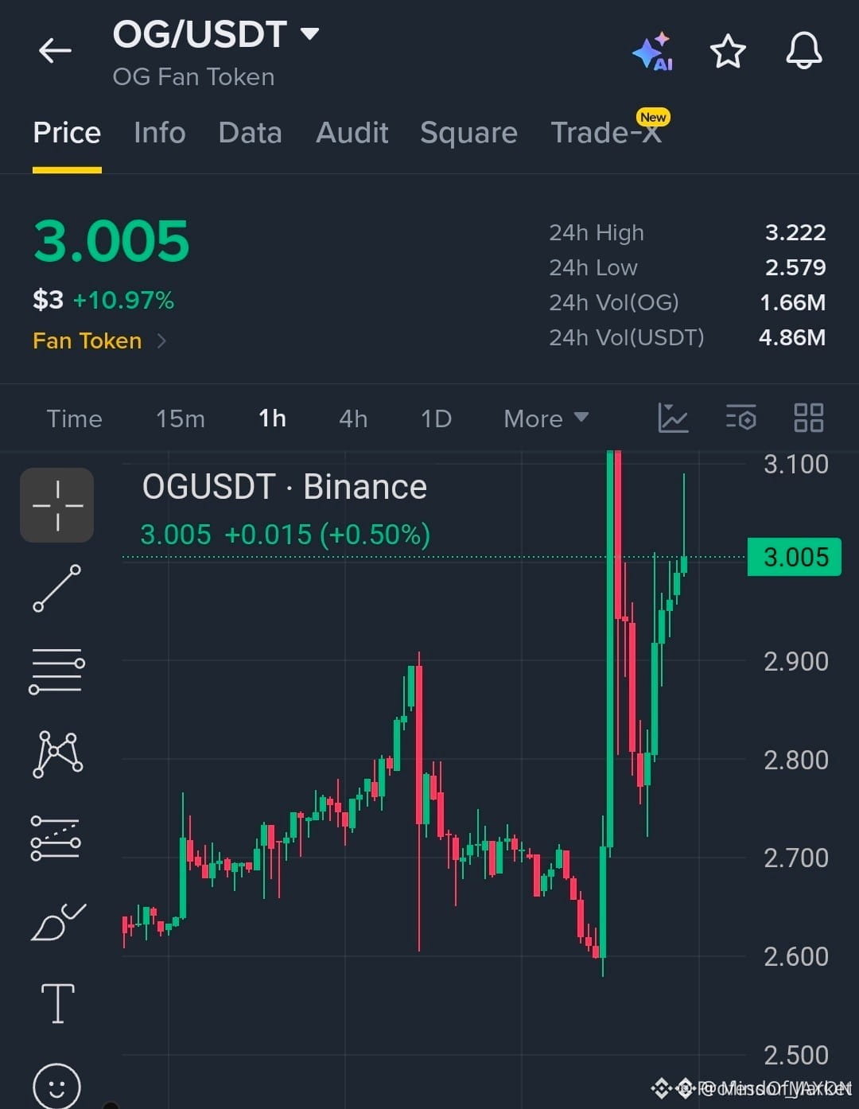Expand the OG/USDT pair selector arrow
859x1109 pixels.
coord(309,33)
